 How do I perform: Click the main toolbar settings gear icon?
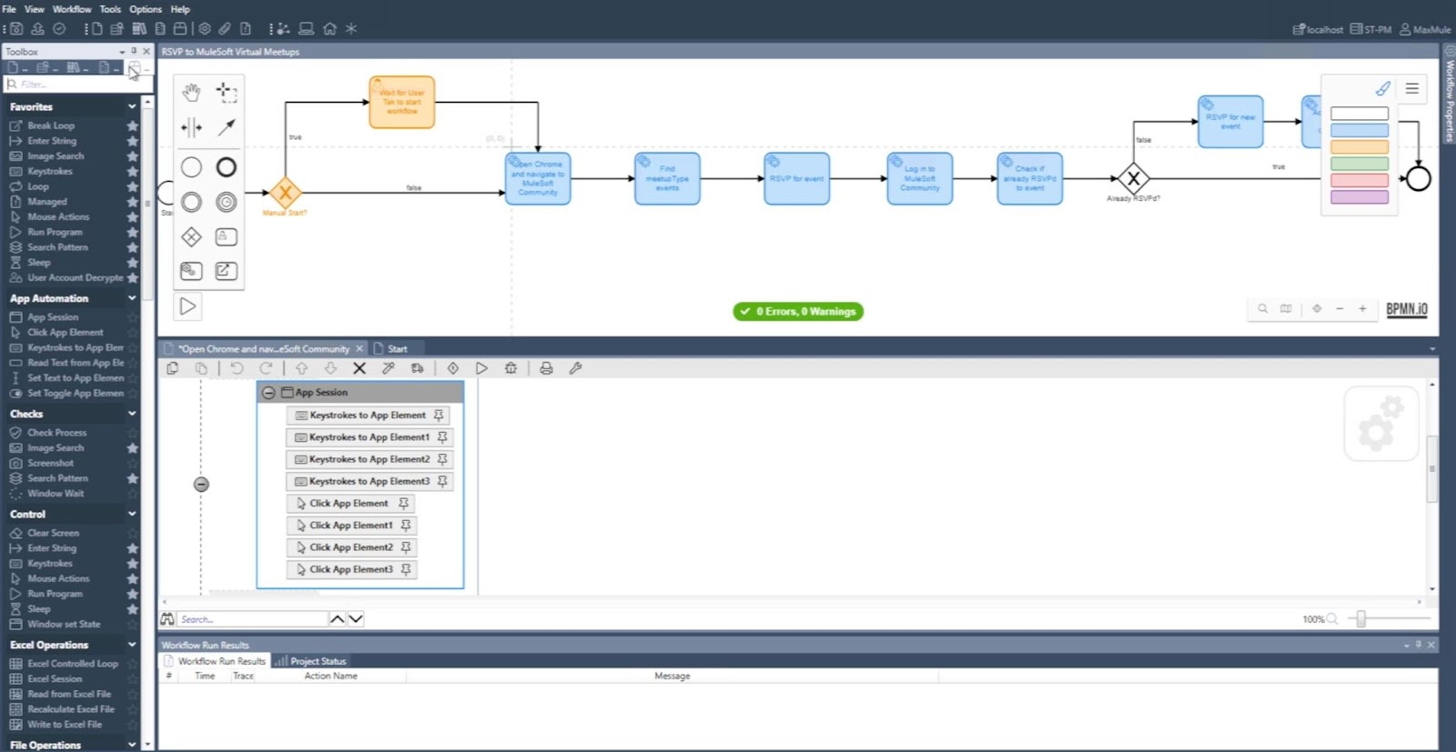tap(205, 29)
